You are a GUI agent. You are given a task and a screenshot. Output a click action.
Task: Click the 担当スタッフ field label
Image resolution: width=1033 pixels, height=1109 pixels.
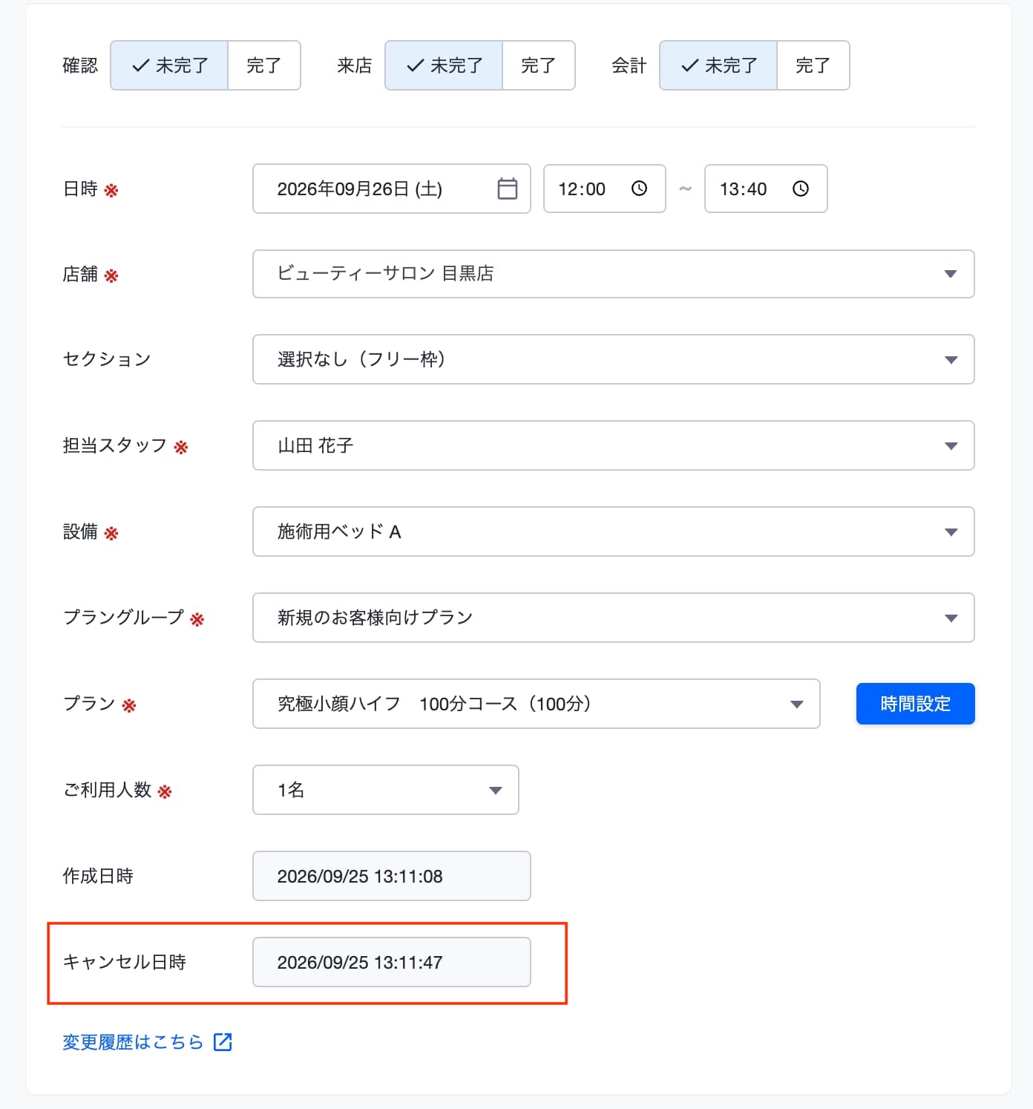click(115, 445)
